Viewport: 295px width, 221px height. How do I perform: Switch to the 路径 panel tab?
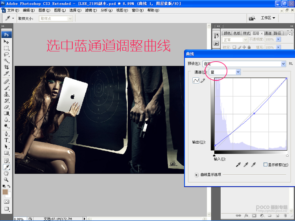(x=277, y=33)
